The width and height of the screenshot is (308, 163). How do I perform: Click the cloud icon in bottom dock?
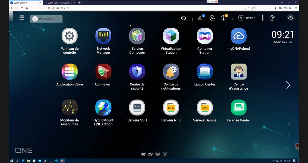(143, 154)
